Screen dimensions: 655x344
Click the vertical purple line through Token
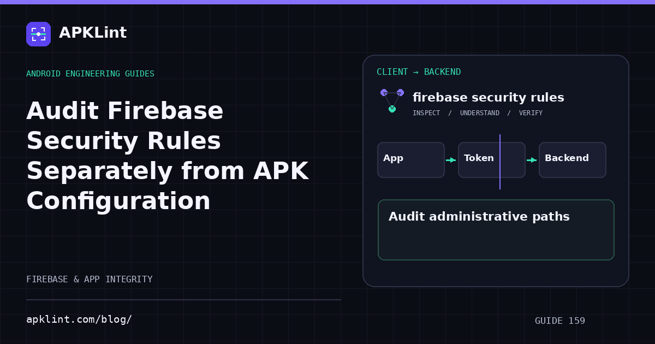pyautogui.click(x=500, y=162)
